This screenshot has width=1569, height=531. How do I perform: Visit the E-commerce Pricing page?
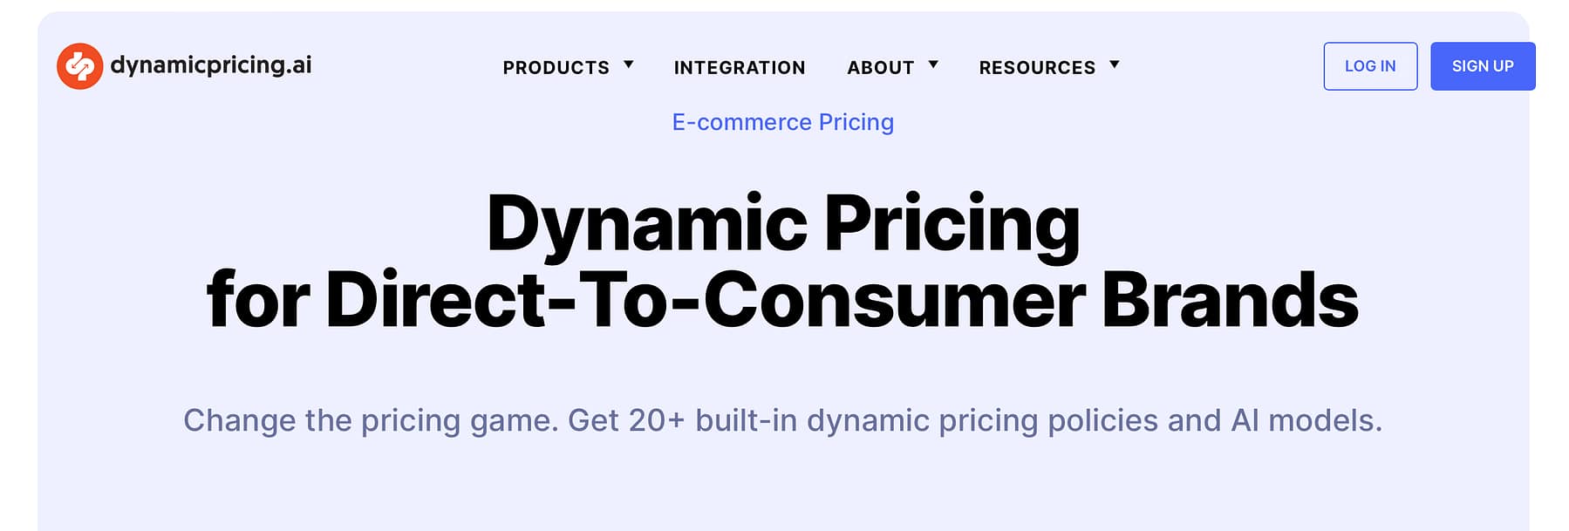point(782,122)
